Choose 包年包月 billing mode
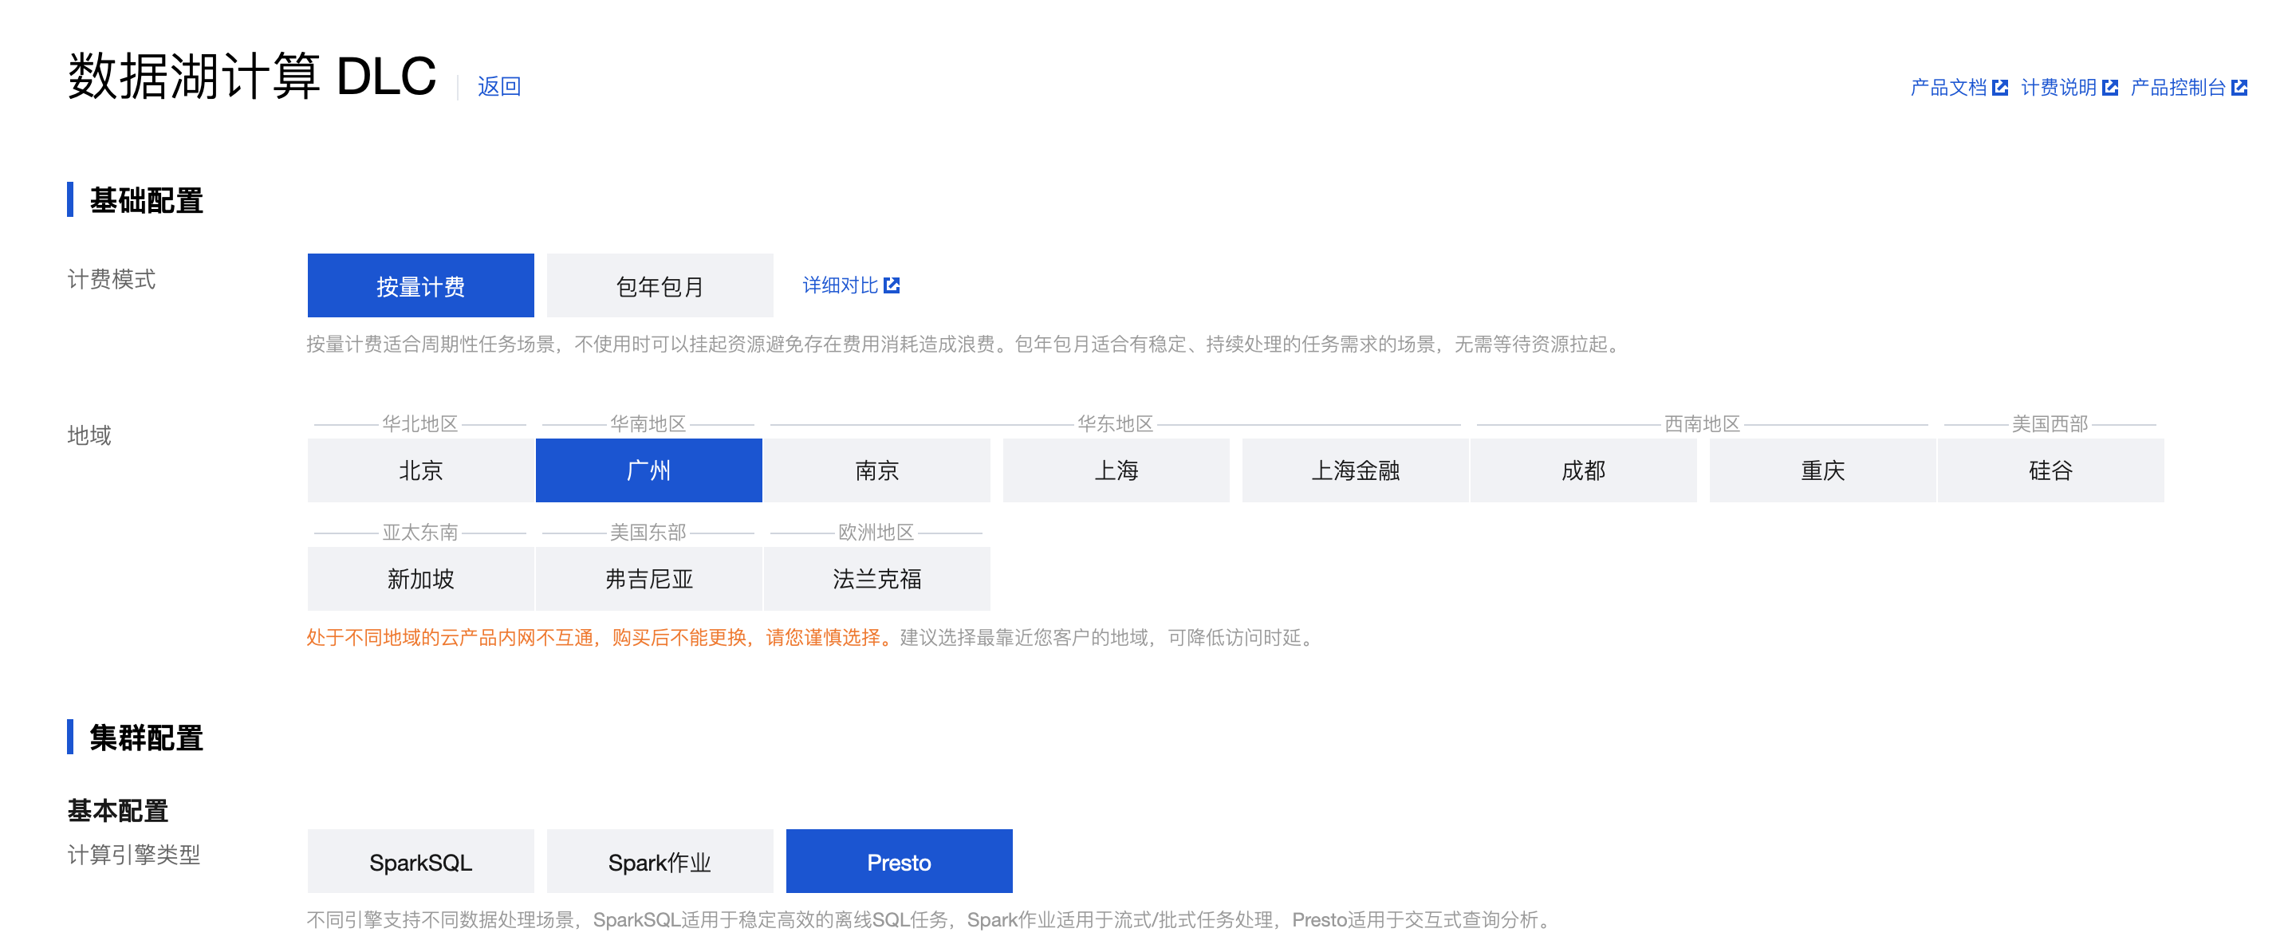The width and height of the screenshot is (2284, 952). (660, 285)
